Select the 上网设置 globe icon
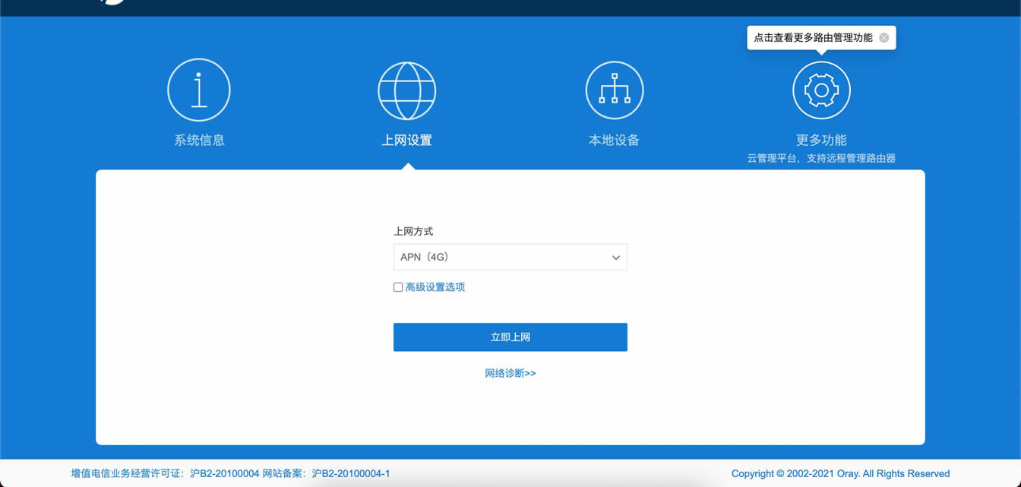This screenshot has height=487, width=1021. tap(407, 90)
